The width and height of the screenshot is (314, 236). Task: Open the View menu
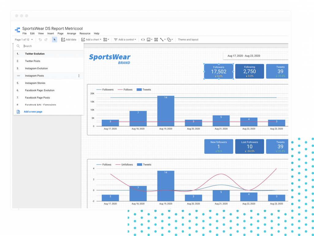[x=41, y=33]
